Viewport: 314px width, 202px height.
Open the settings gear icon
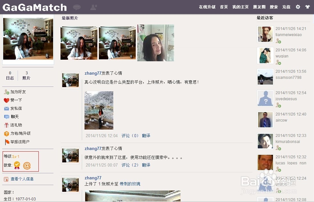pyautogui.click(x=298, y=7)
